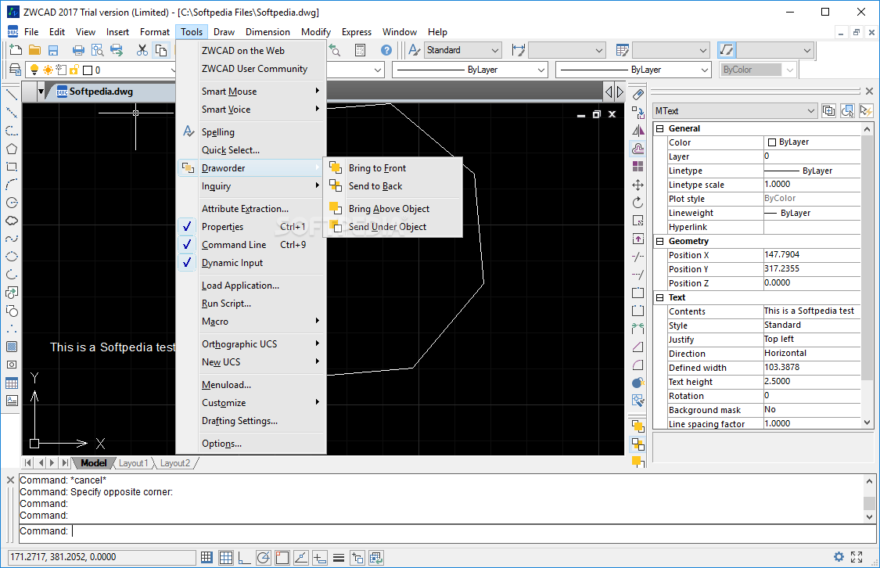Click the Copy icon in toolbar
The height and width of the screenshot is (568, 880).
coord(161,50)
